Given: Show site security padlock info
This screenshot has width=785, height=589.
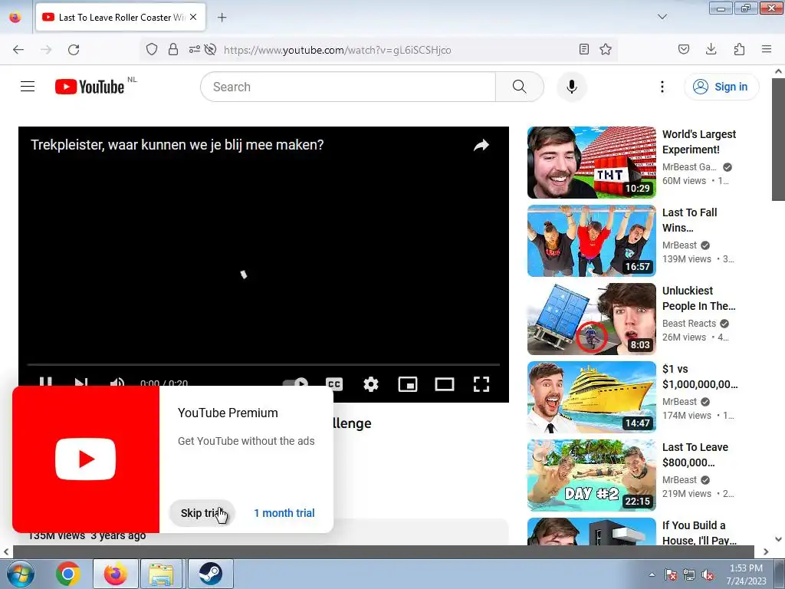Looking at the screenshot, I should (x=173, y=49).
